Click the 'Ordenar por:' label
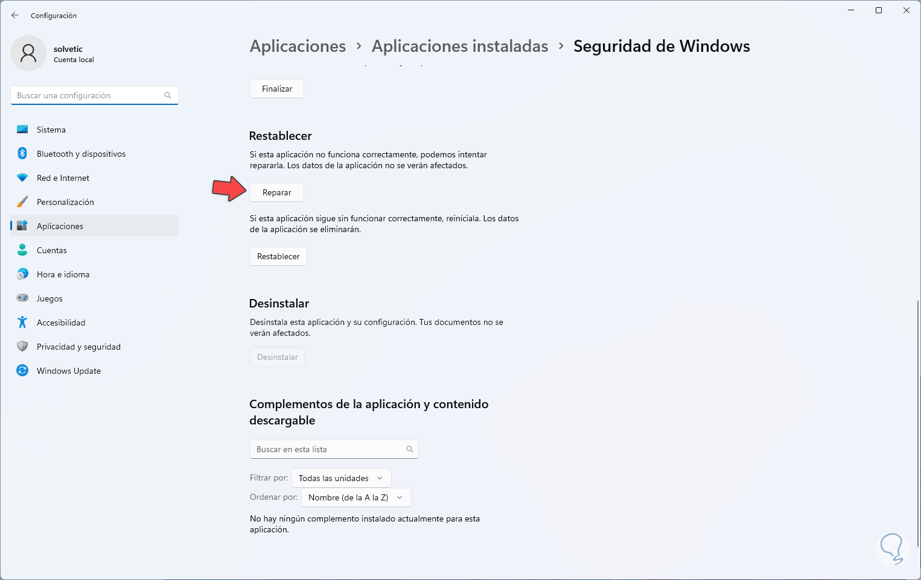The height and width of the screenshot is (580, 921). click(274, 497)
